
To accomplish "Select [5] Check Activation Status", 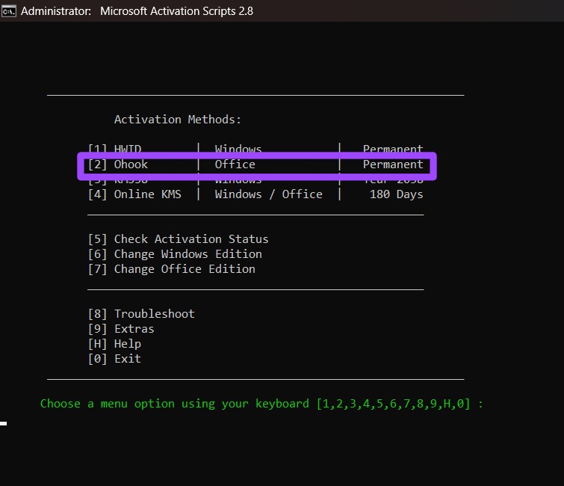I will [x=178, y=239].
